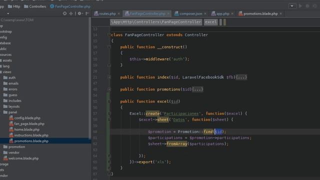Viewport: 320px width, 180px height.
Task: Open the project view dropdown arrow
Action: pyautogui.click(x=8, y=13)
